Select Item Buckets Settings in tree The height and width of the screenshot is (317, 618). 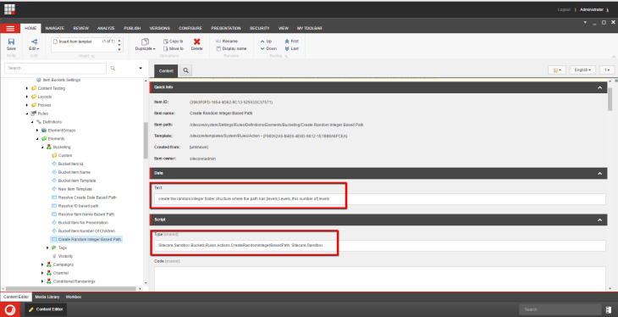coord(58,80)
